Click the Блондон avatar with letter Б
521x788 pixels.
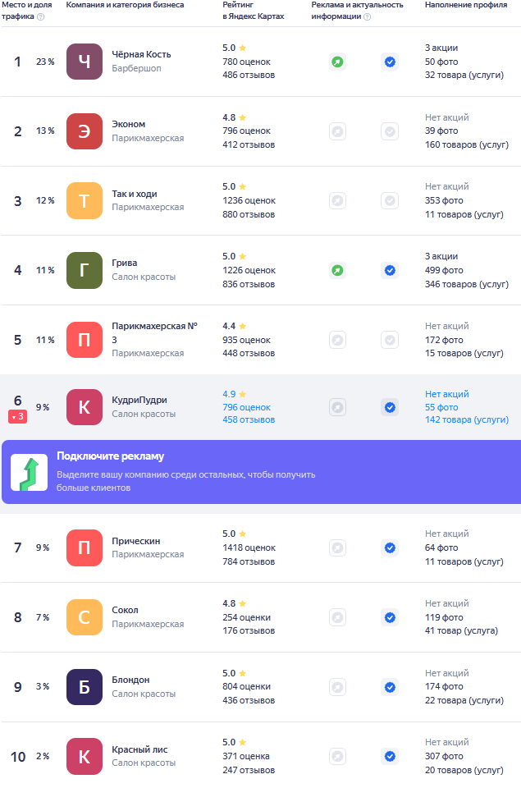coord(85,687)
